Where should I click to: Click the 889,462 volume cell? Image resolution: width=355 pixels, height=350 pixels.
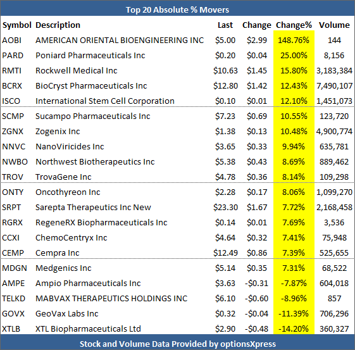[334, 161]
